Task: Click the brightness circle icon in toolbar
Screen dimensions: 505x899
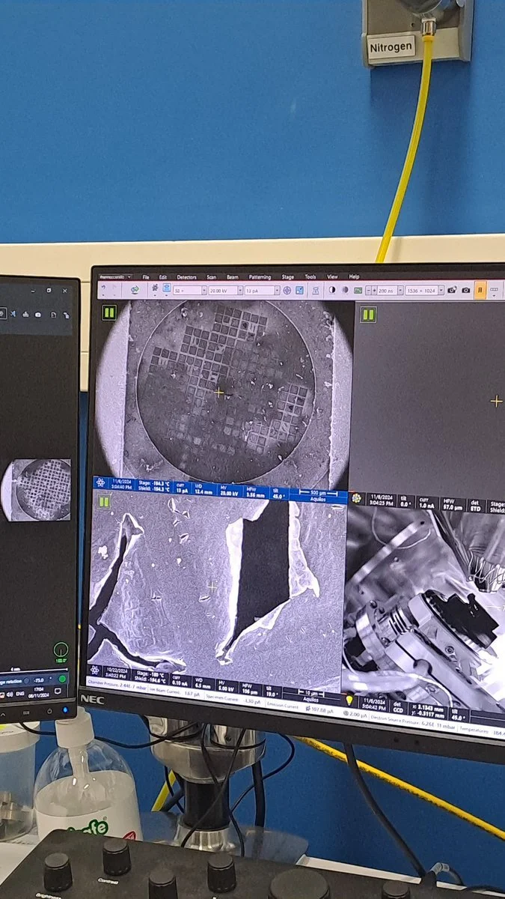Action: pos(344,290)
